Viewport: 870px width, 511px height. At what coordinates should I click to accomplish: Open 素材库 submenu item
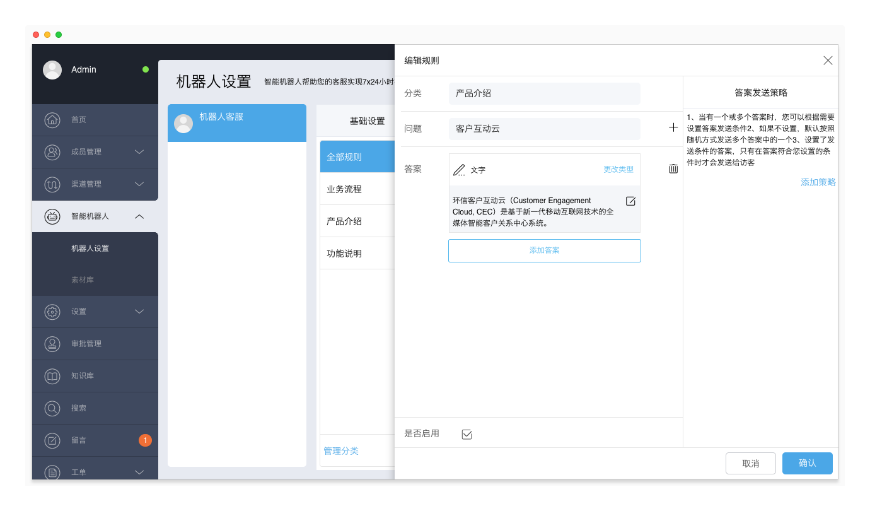click(x=83, y=280)
